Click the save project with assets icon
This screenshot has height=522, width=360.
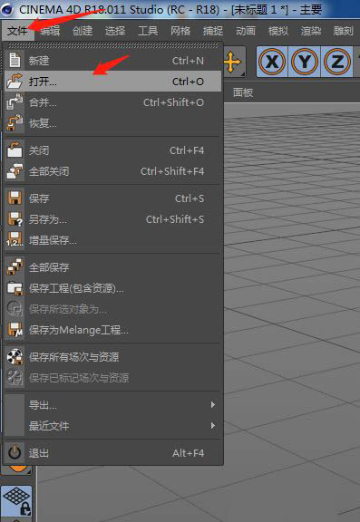15,288
